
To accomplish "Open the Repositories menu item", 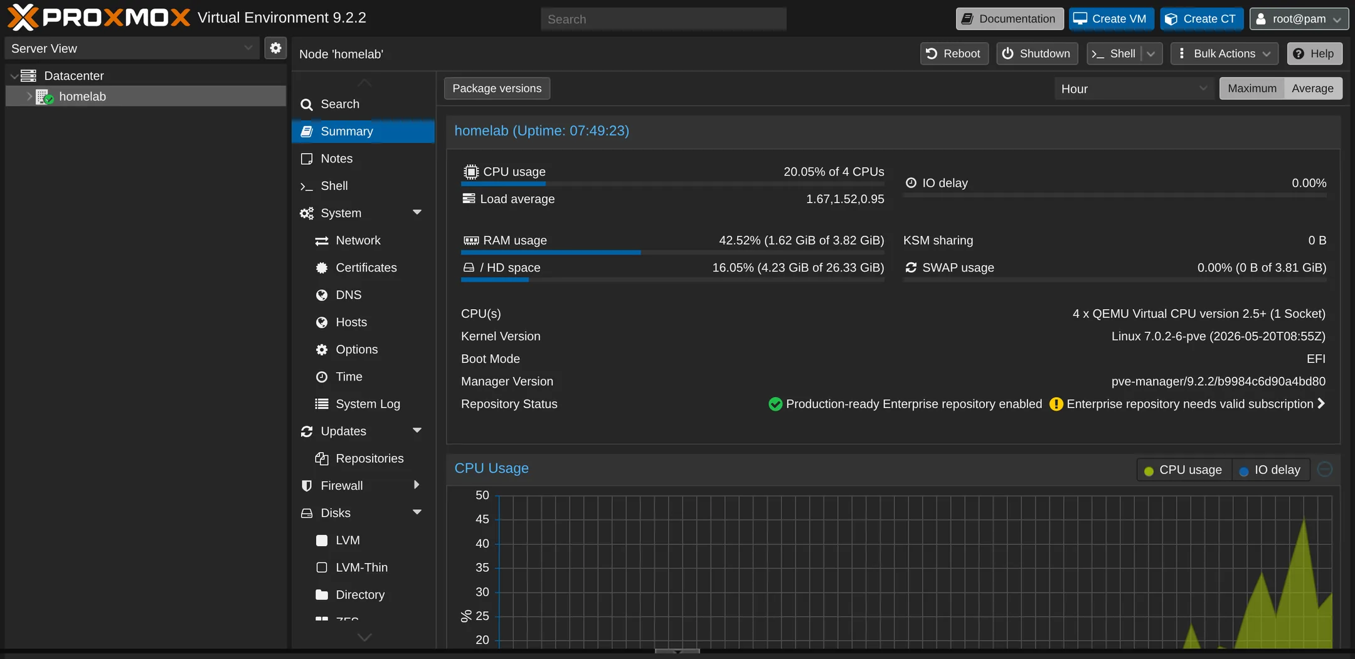I will click(x=363, y=458).
